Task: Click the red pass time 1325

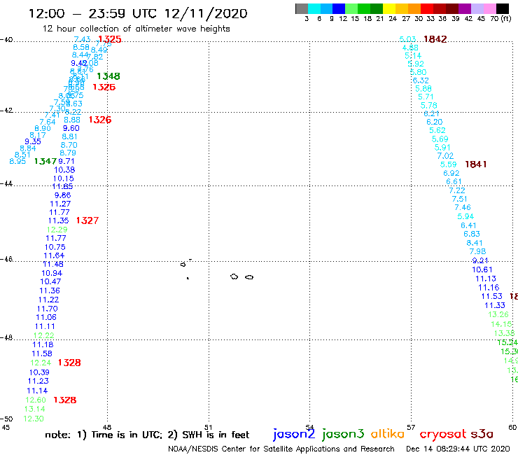Action: 110,39
